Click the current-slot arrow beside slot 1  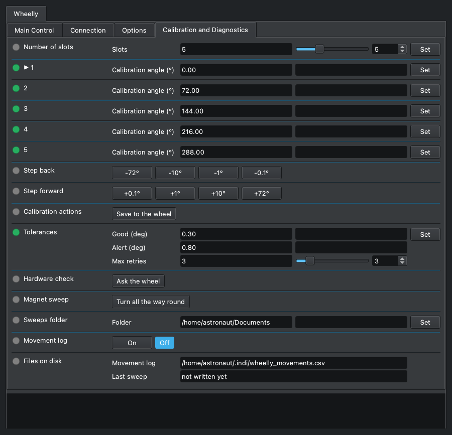pos(26,67)
